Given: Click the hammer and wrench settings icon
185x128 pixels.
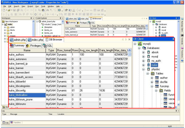Looking at the screenshot, I should [66, 10].
